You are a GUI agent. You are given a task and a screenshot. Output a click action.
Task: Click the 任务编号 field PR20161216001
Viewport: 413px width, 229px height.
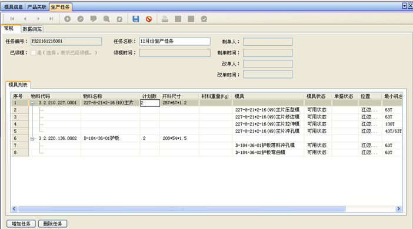click(66, 41)
